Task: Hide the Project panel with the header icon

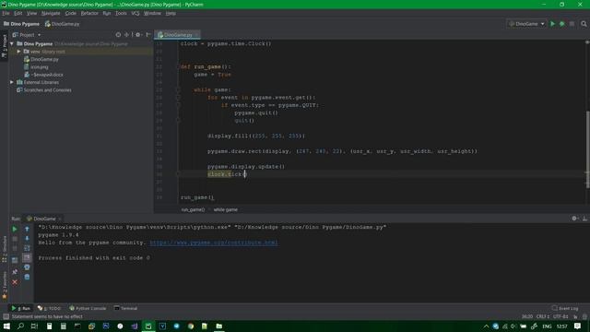Action: tap(148, 35)
